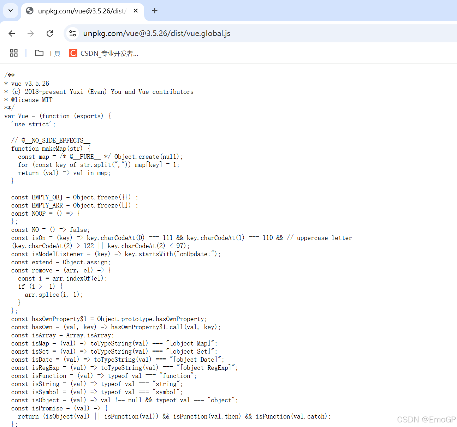This screenshot has height=427, width=457.
Task: Reload the current page
Action: coord(50,34)
